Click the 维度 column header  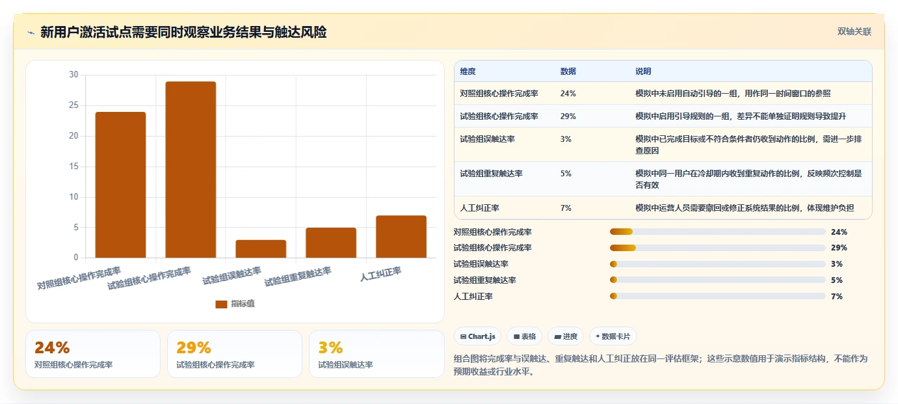point(468,72)
